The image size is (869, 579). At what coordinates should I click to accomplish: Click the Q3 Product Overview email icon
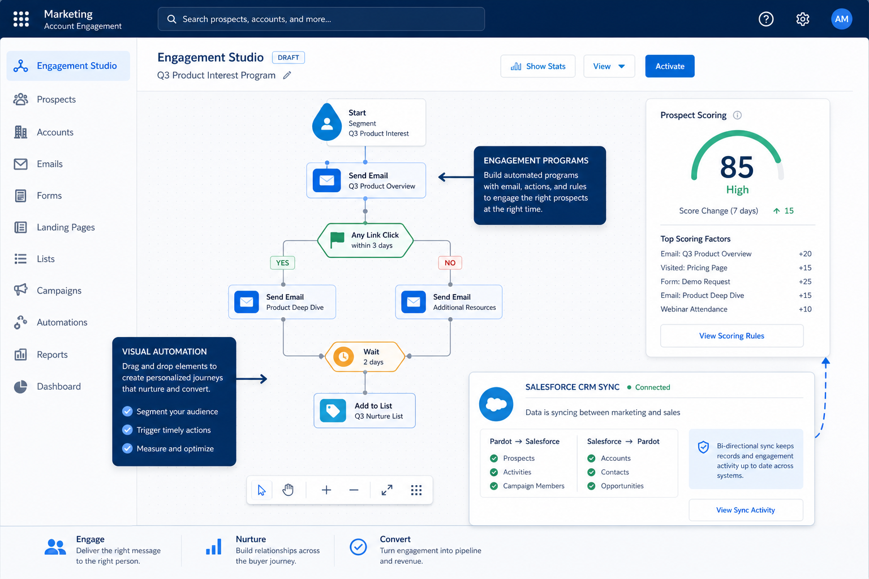327,180
